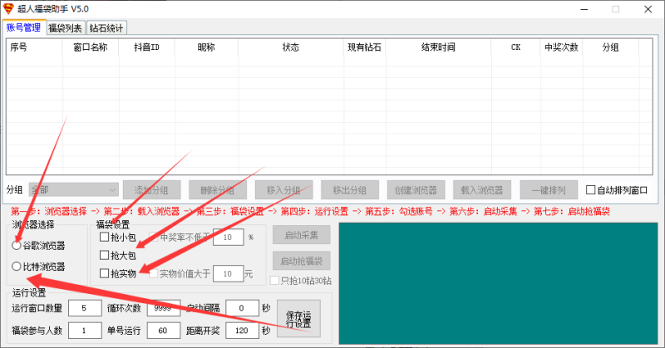Click the 启动采集 button

(x=302, y=235)
